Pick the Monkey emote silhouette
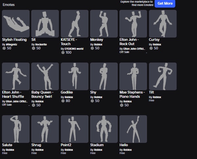This screenshot has height=159, width=197. pos(104,24)
